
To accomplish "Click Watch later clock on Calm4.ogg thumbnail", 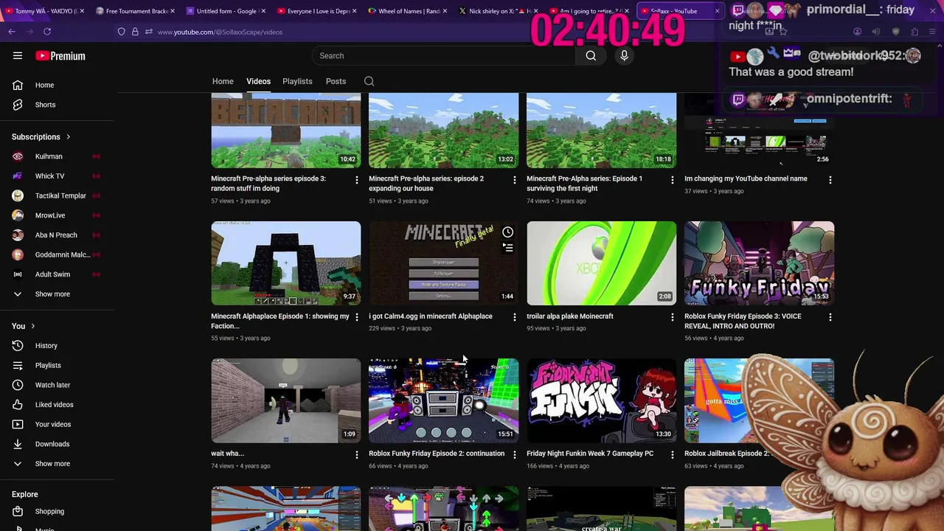I will coord(507,232).
